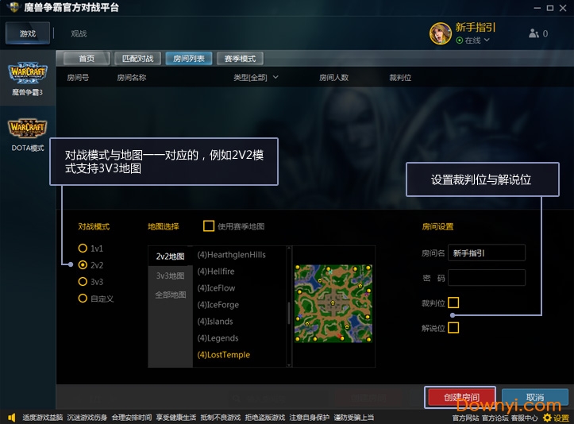
Task: Select the DOTA mode game icon
Action: [x=28, y=129]
